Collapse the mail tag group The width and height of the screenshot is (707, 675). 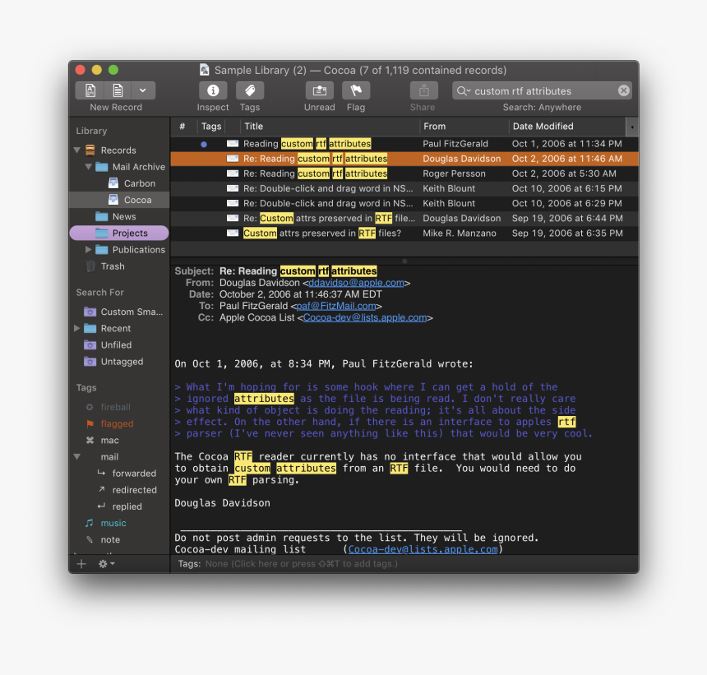[77, 457]
